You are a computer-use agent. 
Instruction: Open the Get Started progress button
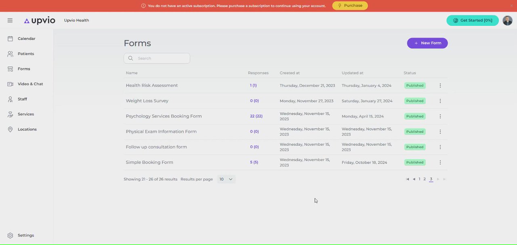pyautogui.click(x=473, y=21)
